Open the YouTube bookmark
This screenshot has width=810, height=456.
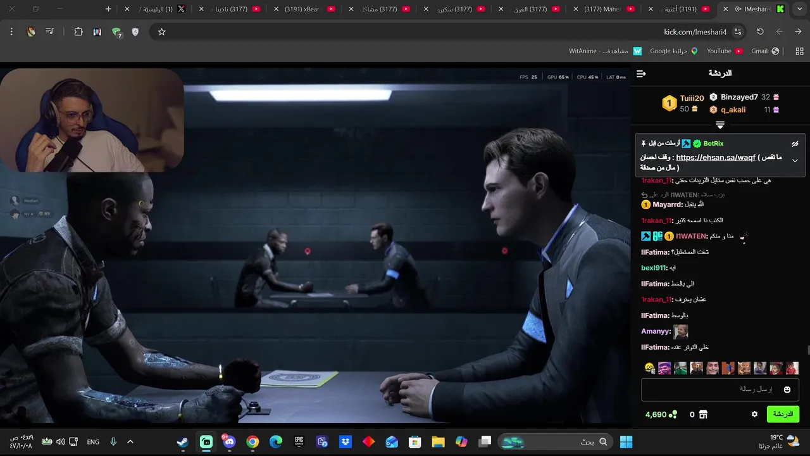725,51
